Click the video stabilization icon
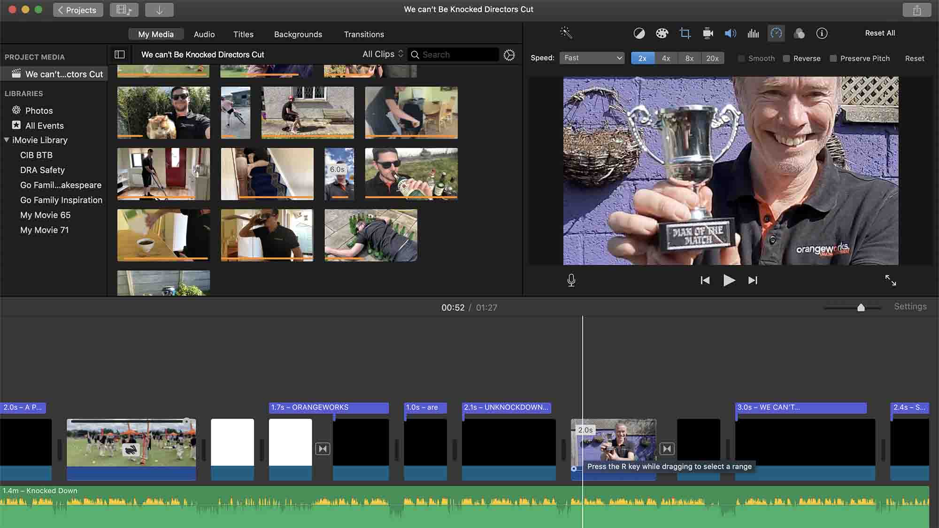Viewport: 939px width, 528px height. click(708, 33)
